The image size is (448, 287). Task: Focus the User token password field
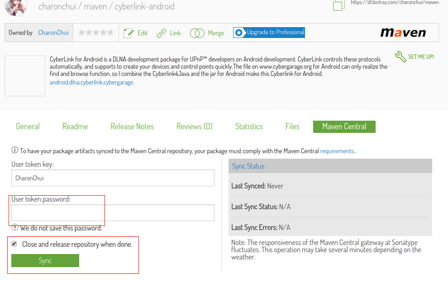click(x=113, y=212)
